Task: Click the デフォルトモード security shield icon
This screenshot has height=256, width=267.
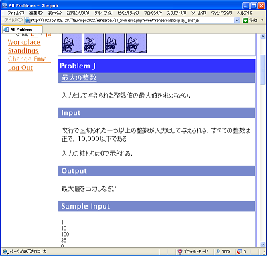Action: click(x=180, y=251)
